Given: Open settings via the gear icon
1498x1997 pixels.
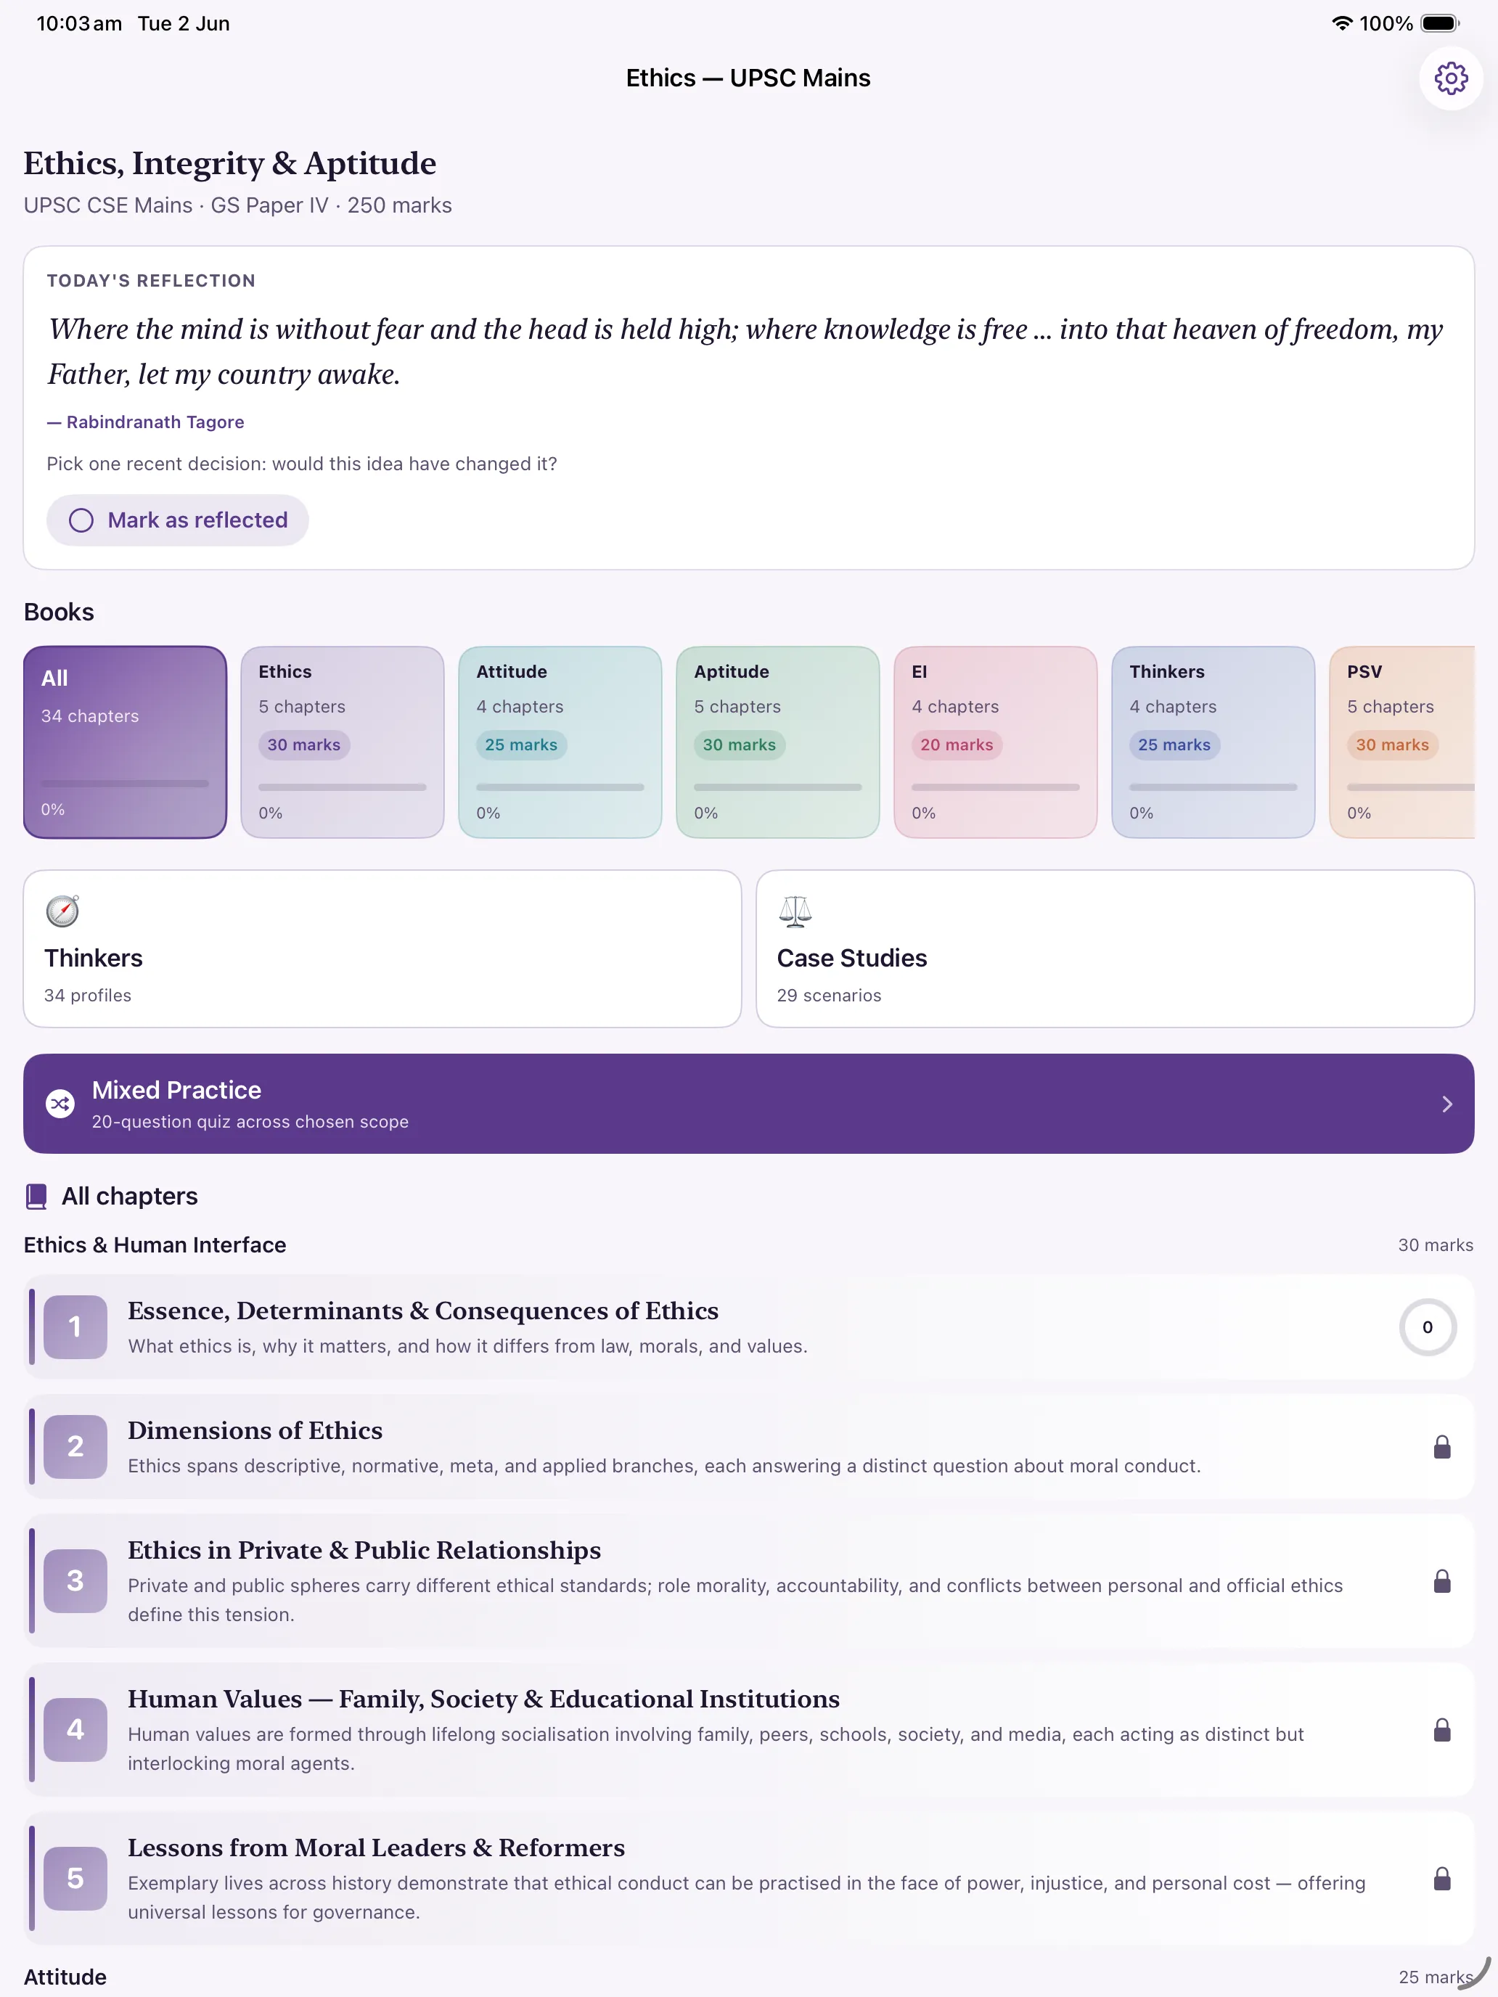Looking at the screenshot, I should pos(1450,78).
